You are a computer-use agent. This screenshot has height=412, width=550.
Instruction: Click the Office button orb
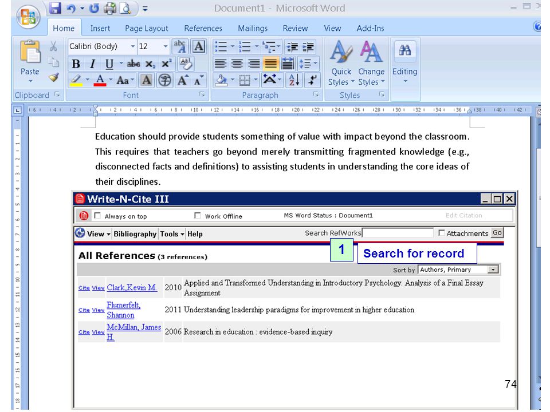pyautogui.click(x=27, y=17)
